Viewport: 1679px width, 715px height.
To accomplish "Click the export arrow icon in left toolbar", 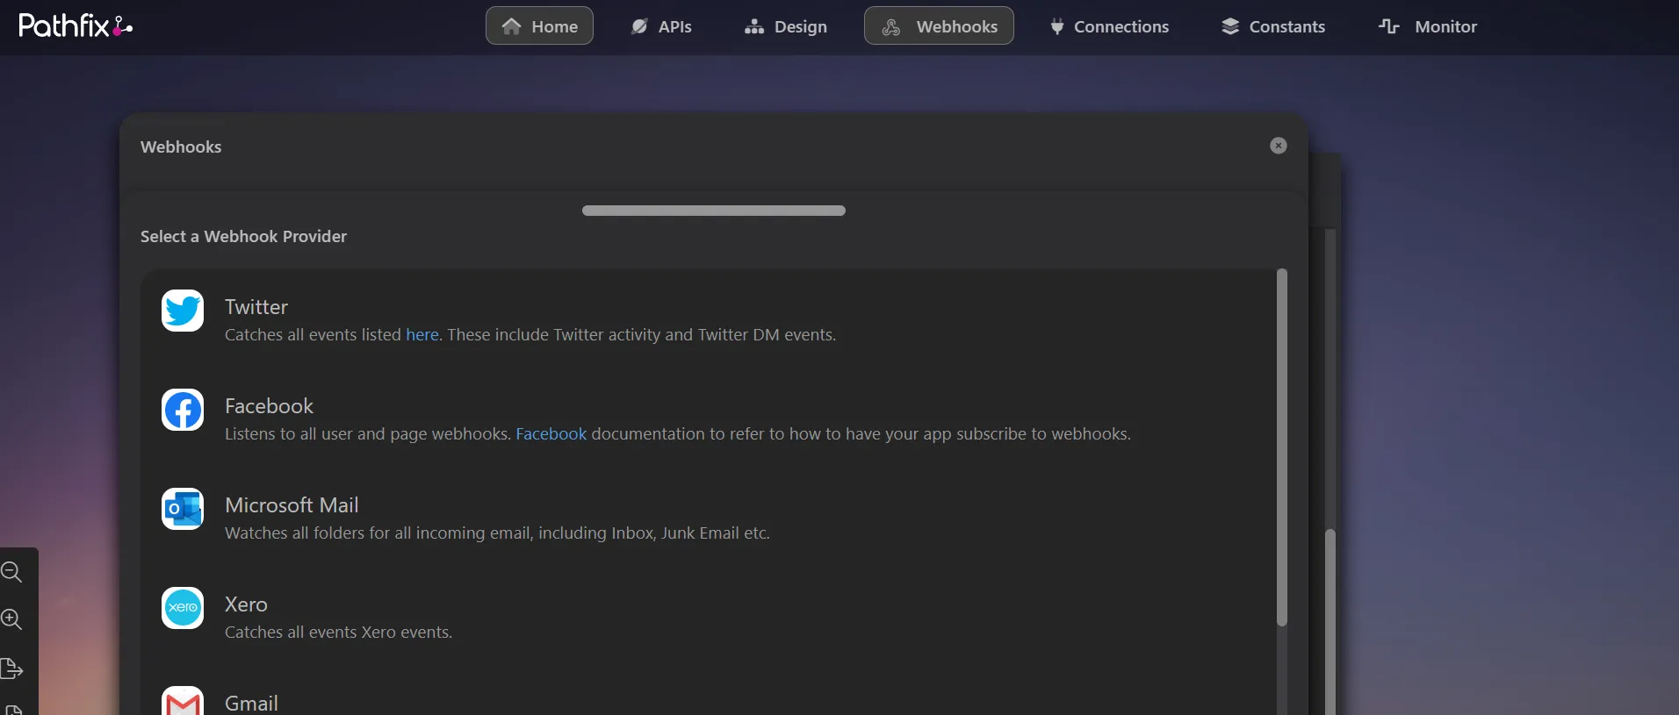I will (x=11, y=669).
